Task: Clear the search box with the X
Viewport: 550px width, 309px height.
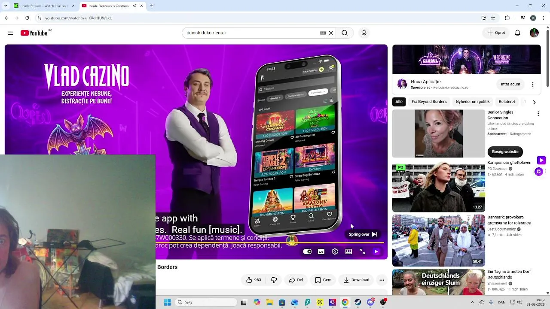Action: tap(331, 33)
